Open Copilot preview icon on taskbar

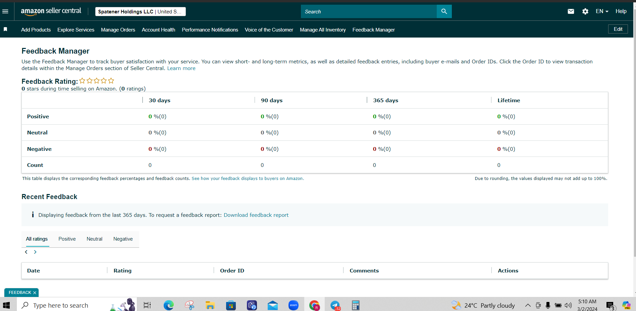[626, 305]
